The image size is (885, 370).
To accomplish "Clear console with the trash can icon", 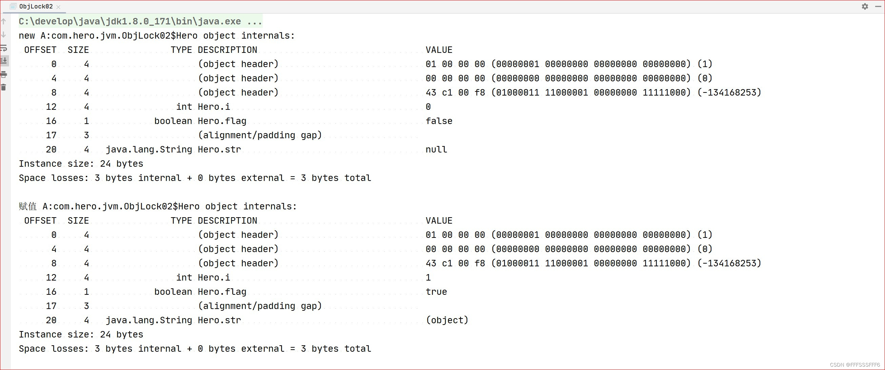I will [x=4, y=87].
